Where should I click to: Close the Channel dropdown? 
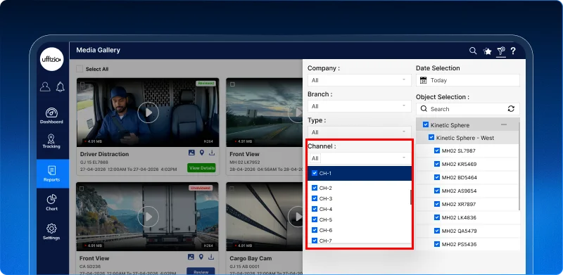pos(360,158)
